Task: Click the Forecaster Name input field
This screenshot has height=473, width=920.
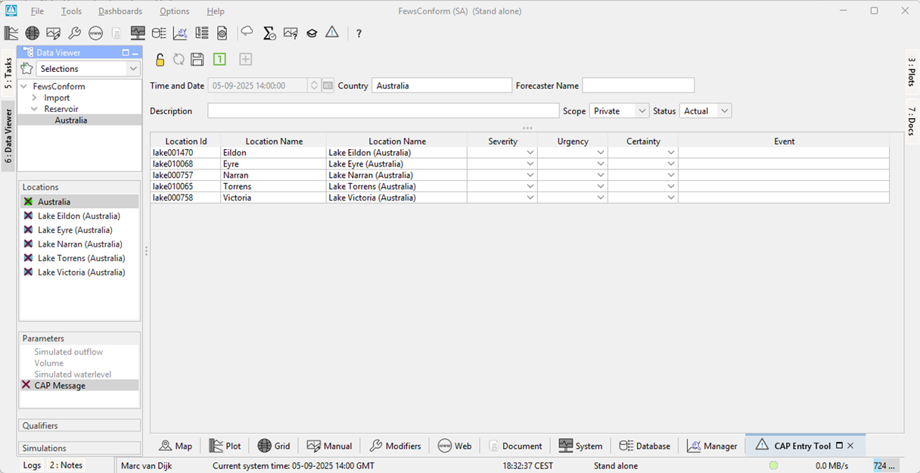Action: 638,86
